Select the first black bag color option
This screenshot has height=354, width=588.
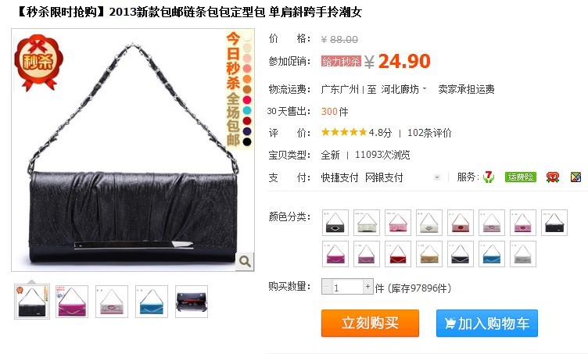(x=335, y=223)
